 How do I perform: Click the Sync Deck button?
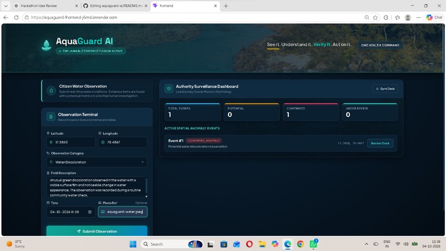[x=385, y=89]
